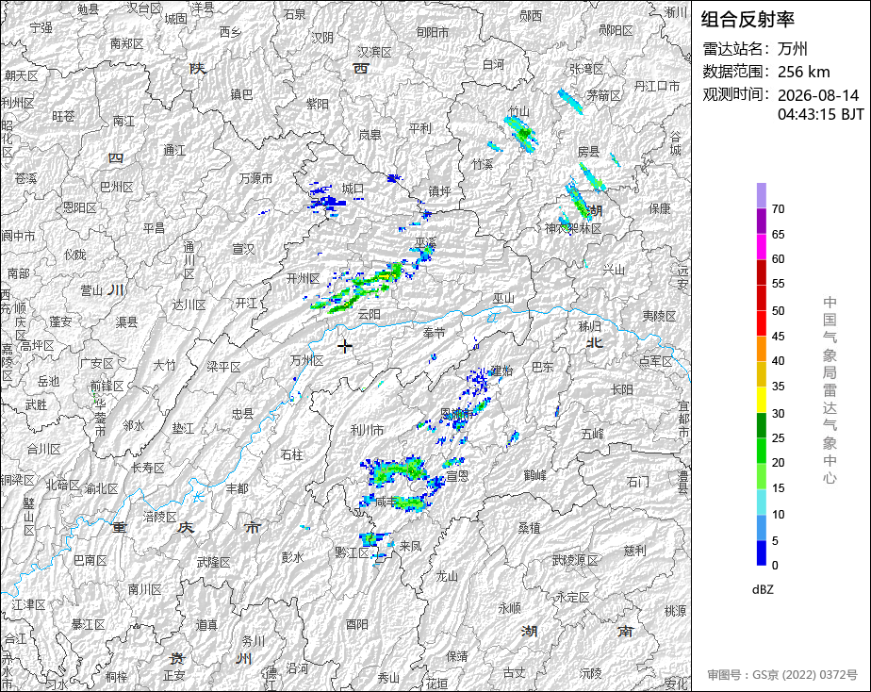The height and width of the screenshot is (692, 871).
Task: Click the green echo near 竹山
Action: (523, 133)
